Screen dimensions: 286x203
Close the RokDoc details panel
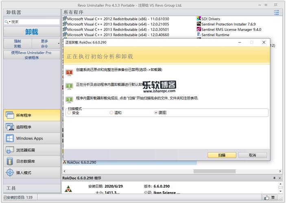[x=279, y=178]
